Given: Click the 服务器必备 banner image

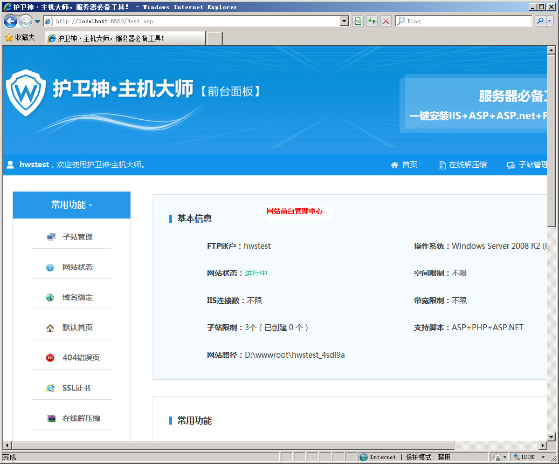Looking at the screenshot, I should coord(473,104).
